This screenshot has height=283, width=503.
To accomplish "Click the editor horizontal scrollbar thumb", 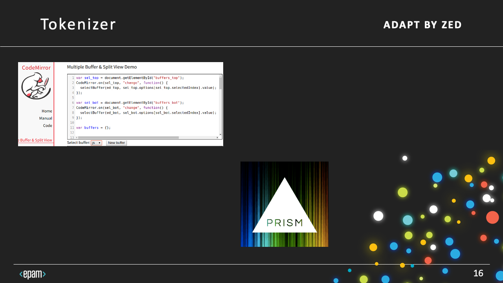I will point(129,138).
